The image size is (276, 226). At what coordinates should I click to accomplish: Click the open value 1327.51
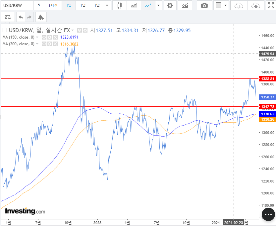(104, 31)
